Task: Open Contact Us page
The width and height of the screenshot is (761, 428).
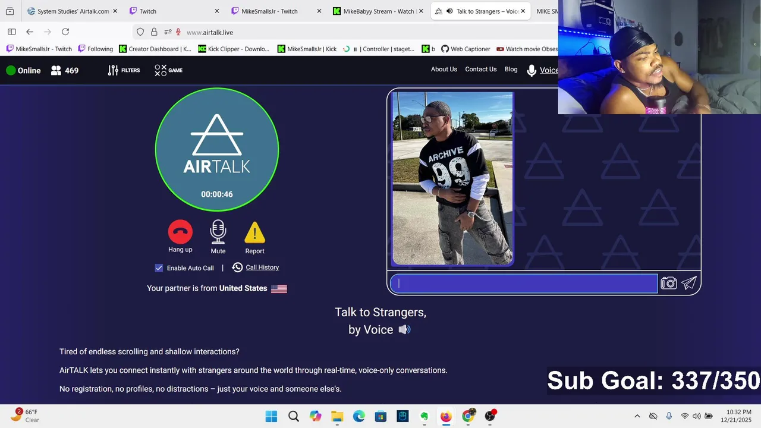Action: (x=481, y=70)
